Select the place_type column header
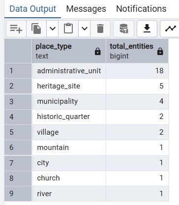179x205 pixels. [69, 51]
